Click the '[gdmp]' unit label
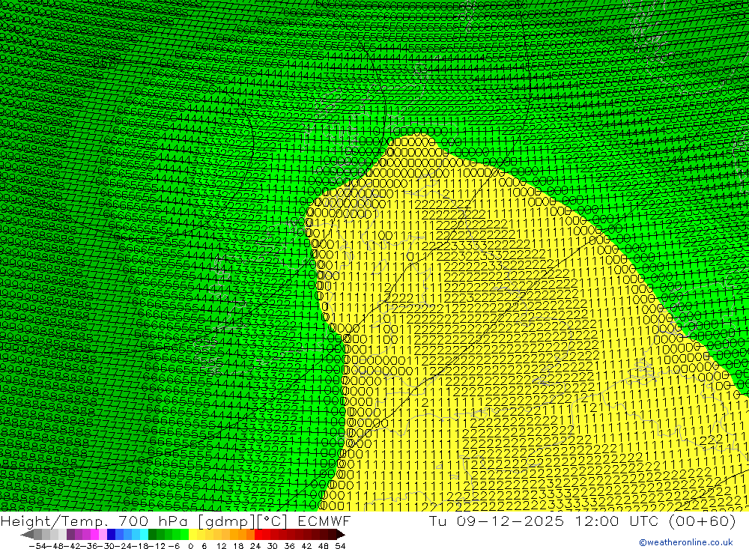749x549 pixels. (x=226, y=521)
